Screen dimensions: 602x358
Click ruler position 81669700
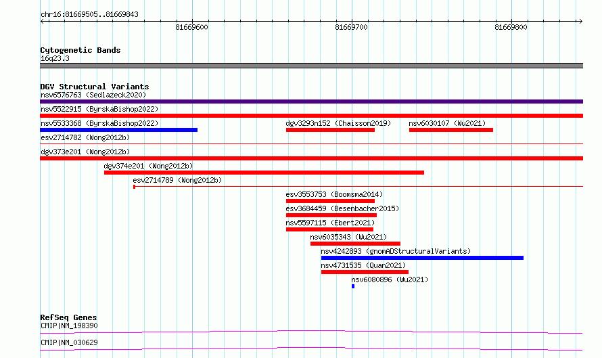coord(351,27)
